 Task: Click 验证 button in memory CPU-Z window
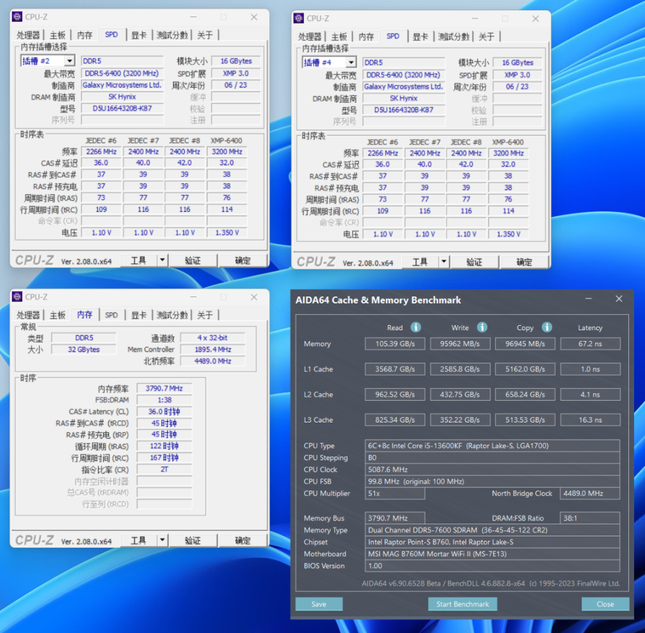tap(192, 540)
